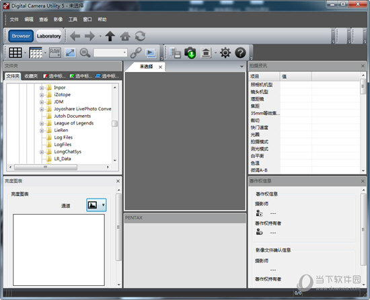This screenshot has height=300, width=370.
Task: Open the 影像 menu
Action: click(x=58, y=20)
